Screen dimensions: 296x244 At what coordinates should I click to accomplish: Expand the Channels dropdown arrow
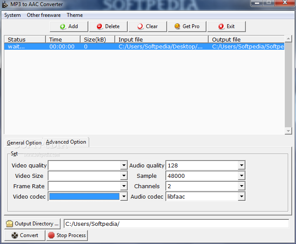pos(241,186)
